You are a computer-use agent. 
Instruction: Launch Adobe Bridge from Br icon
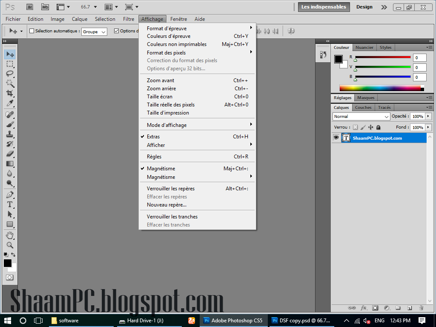pyautogui.click(x=29, y=7)
